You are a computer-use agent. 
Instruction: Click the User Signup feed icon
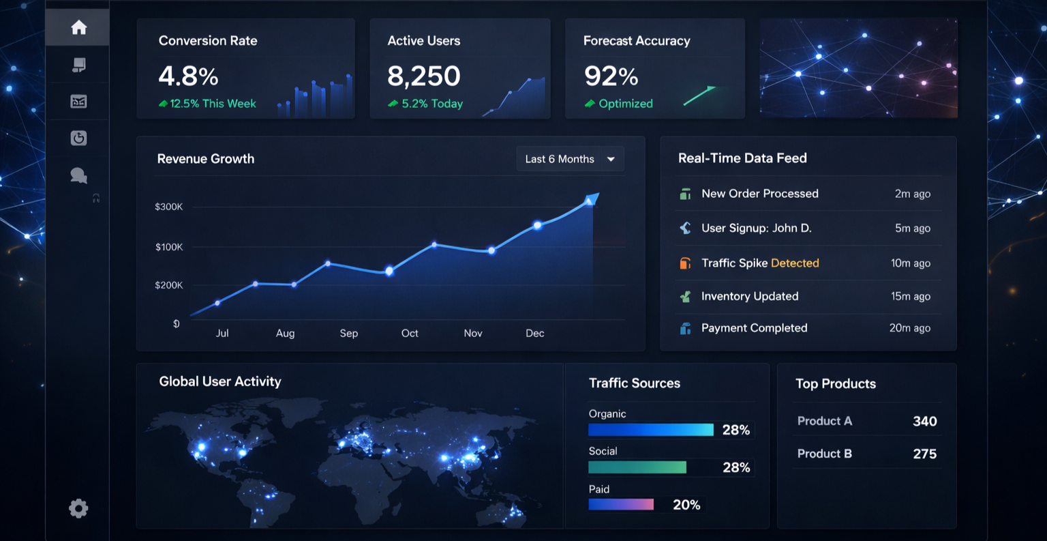[x=685, y=229]
